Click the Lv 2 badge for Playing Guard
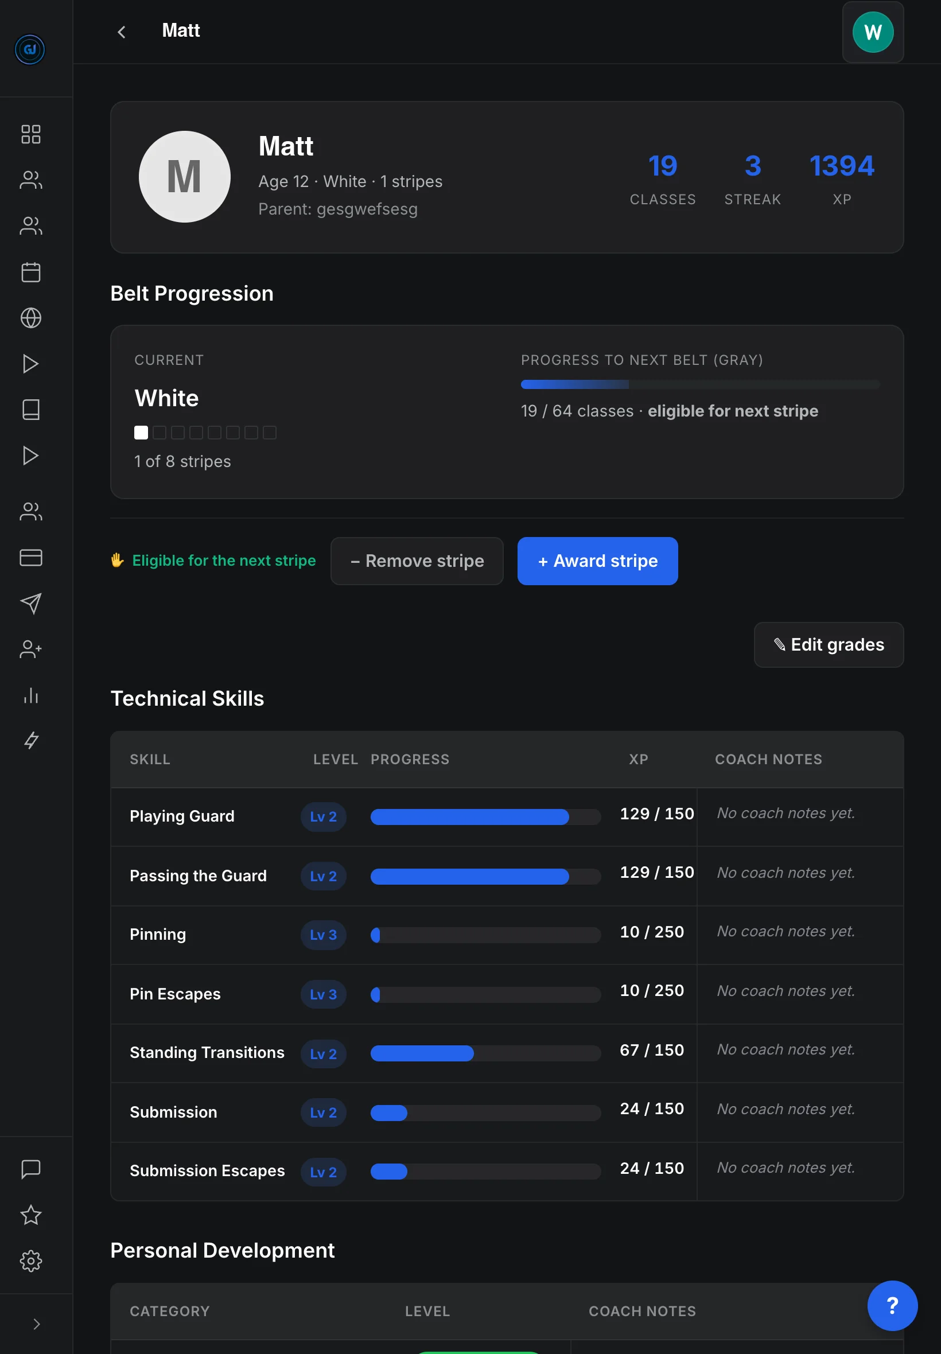This screenshot has height=1354, width=941. click(323, 817)
